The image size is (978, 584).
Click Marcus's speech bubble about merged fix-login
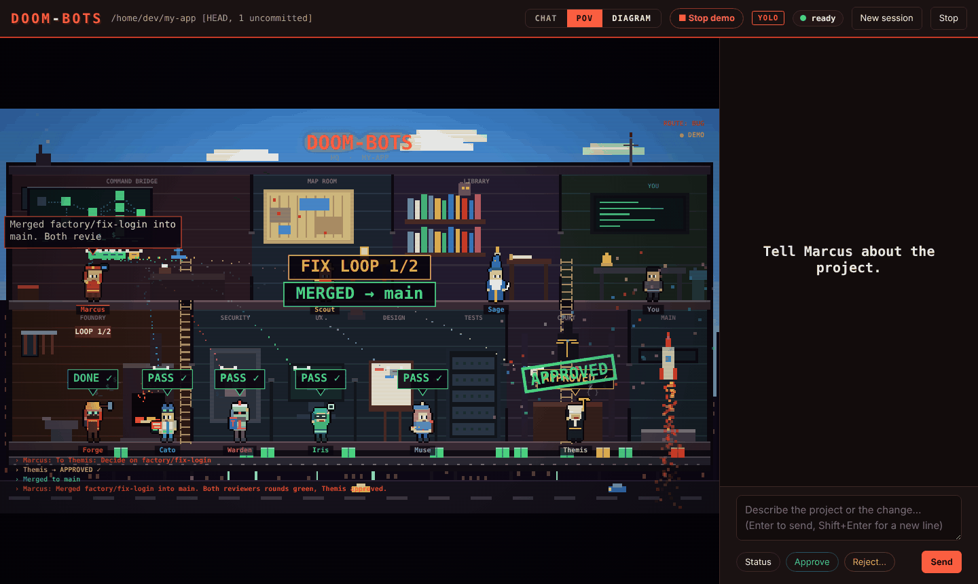[x=93, y=232]
